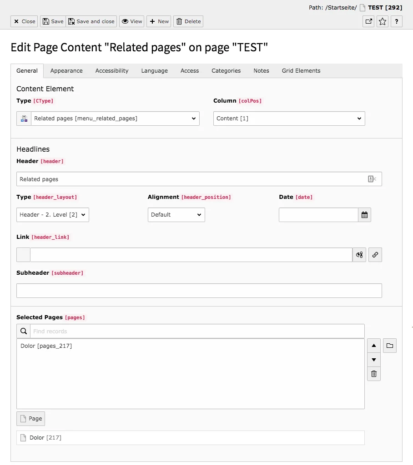Open the record browser icon beside Link field
The image size is (413, 465).
[x=359, y=255]
